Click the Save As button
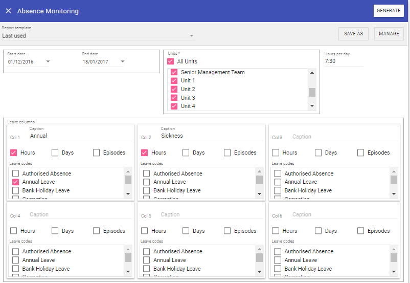Viewport: 410px width, 283px height. coord(353,34)
